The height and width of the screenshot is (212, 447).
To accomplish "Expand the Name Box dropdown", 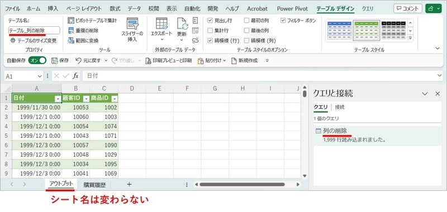I will coord(40,76).
